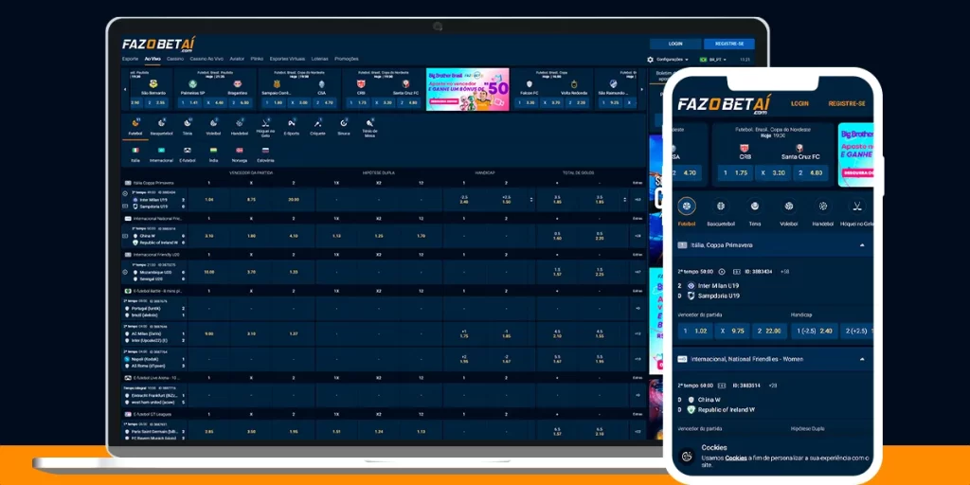Image resolution: width=970 pixels, height=485 pixels.
Task: Filter by Índia flag on laptop
Action: (x=213, y=151)
